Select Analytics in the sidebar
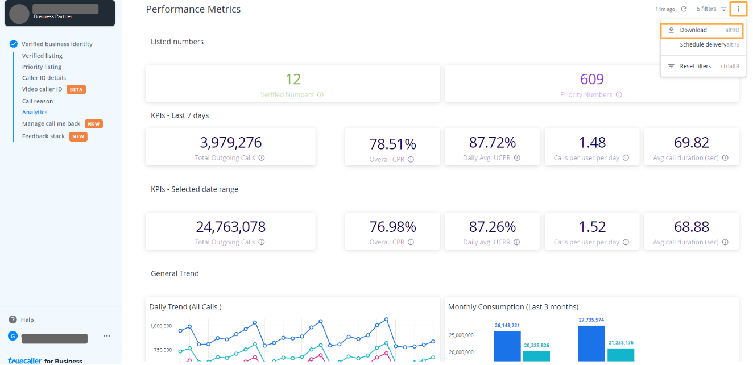Viewport: 753px width, 365px height. click(35, 113)
